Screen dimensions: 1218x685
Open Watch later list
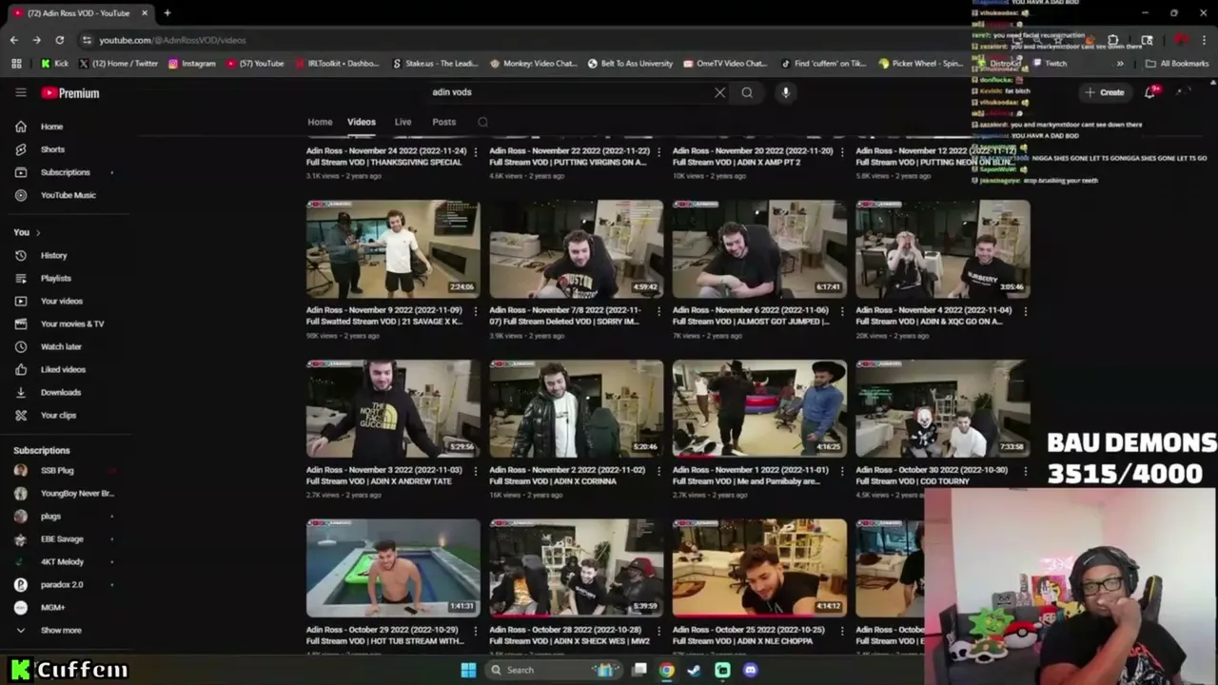(61, 346)
